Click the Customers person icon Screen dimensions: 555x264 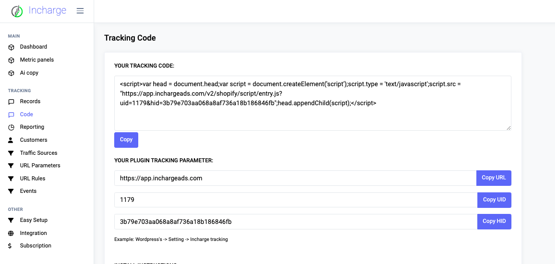(11, 140)
